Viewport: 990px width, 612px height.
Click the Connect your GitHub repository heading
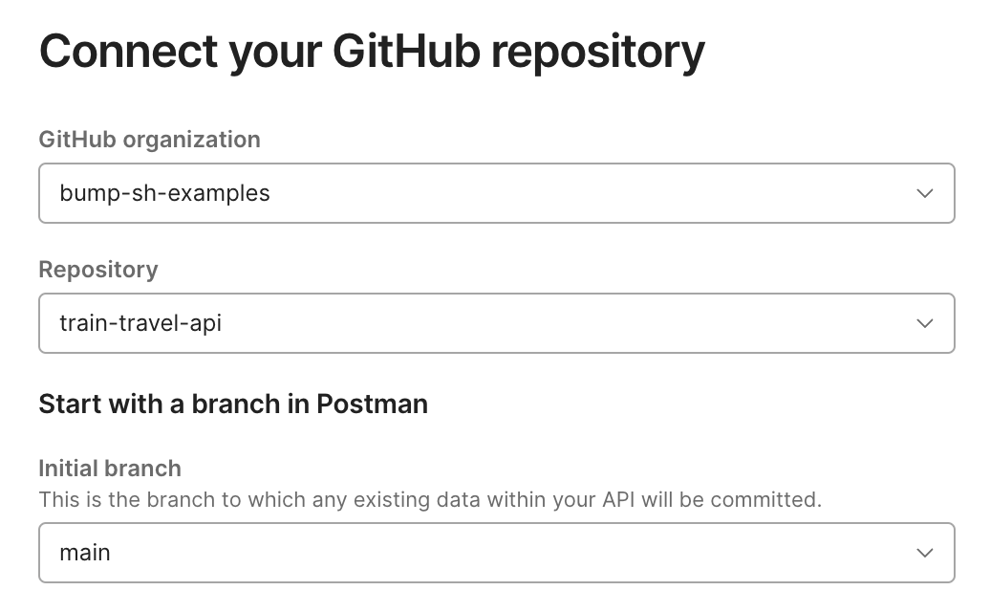(371, 52)
